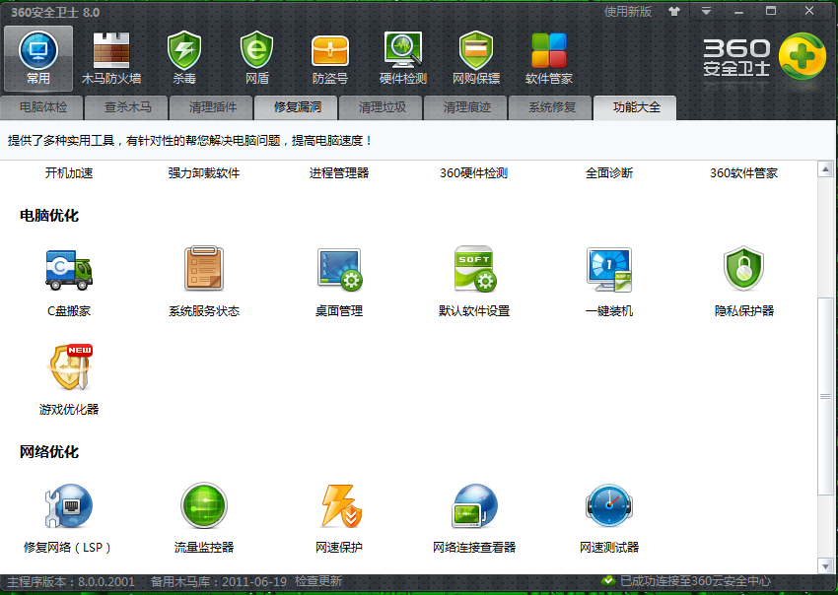Image resolution: width=838 pixels, height=595 pixels.
Task: Launch the 游戏优化器 icon
Action: point(69,367)
